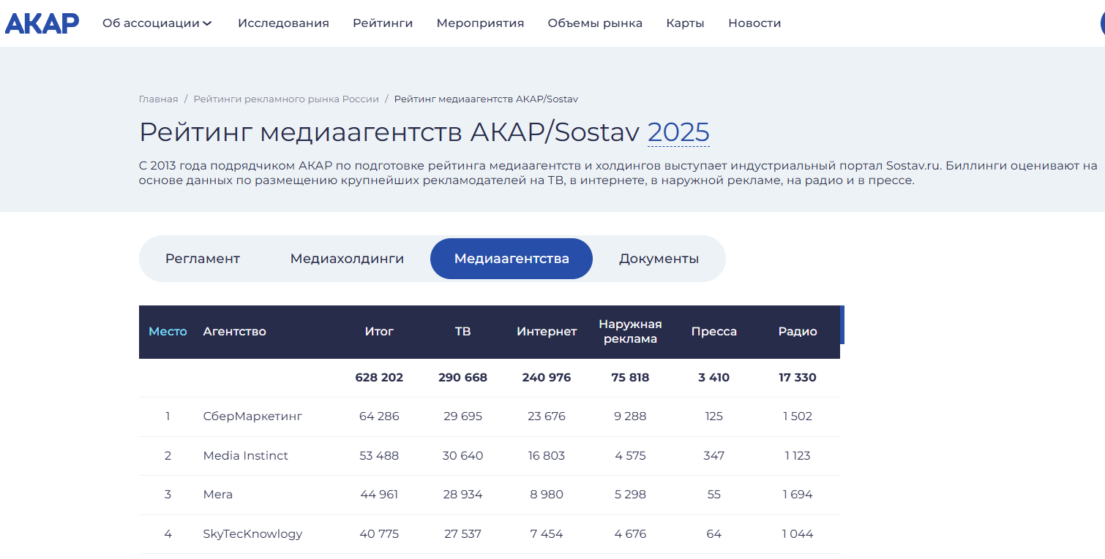The image size is (1105, 559).
Task: Go to Новости section
Action: (x=754, y=23)
